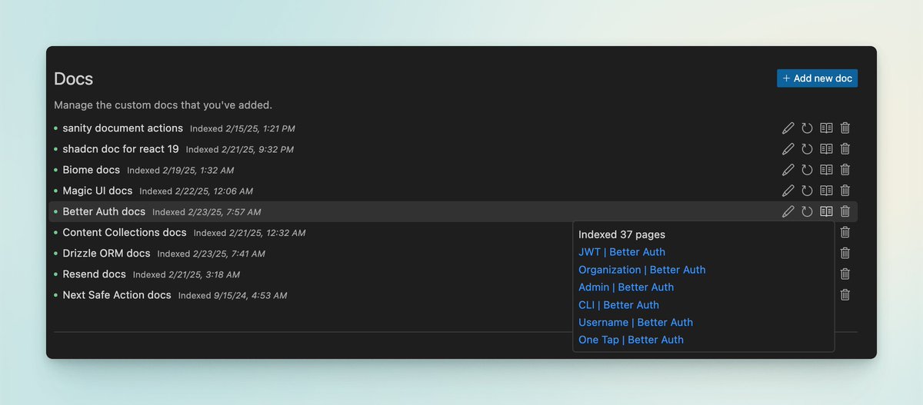Select the Biome docs name
Screen dimensions: 923x405
pyautogui.click(x=92, y=170)
